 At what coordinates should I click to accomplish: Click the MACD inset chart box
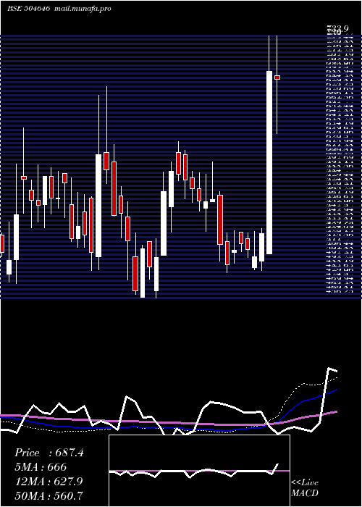(199, 471)
